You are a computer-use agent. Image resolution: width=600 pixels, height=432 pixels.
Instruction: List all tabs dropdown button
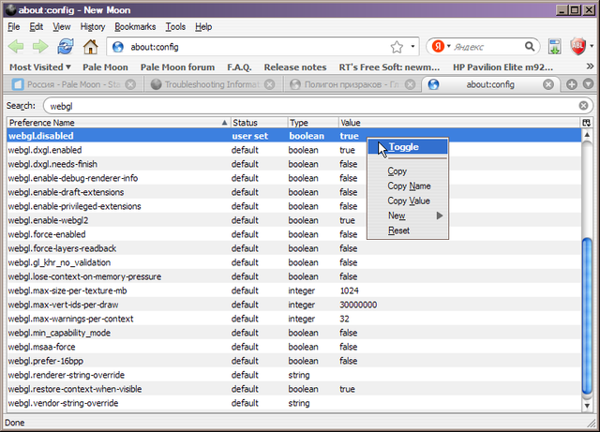coord(588,84)
